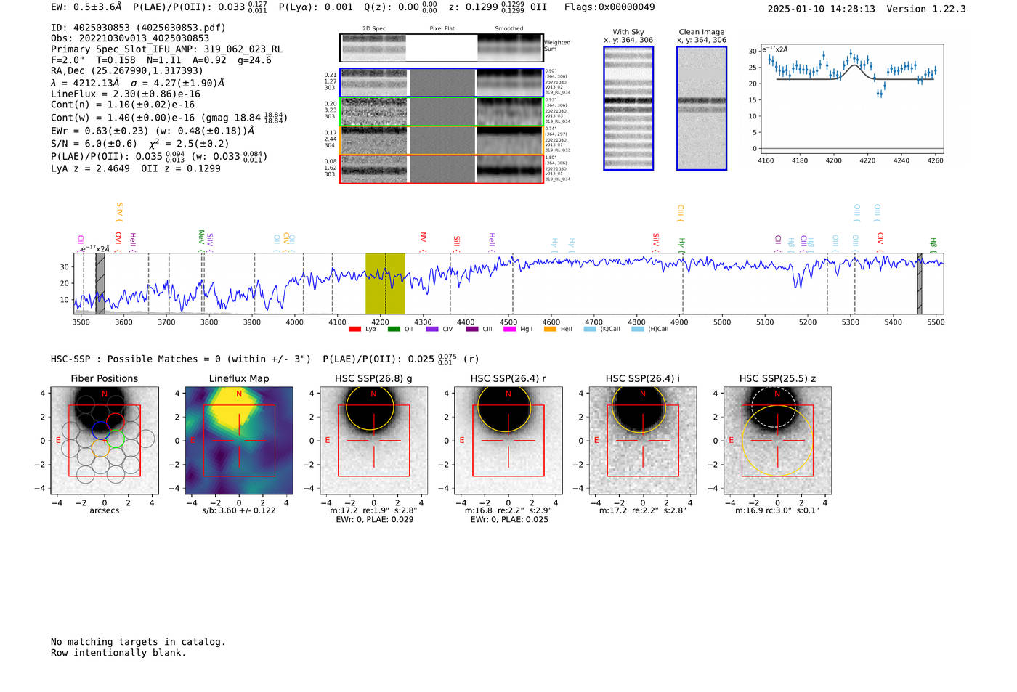This screenshot has height=692, width=1017.
Task: Select the Weighted Sum 2D spectrum strip
Action: point(442,48)
